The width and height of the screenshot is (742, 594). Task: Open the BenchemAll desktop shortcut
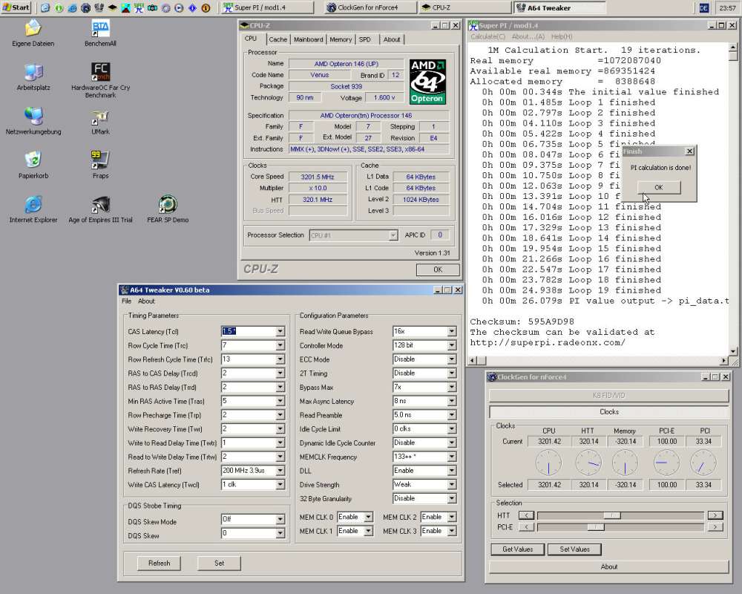click(x=100, y=28)
